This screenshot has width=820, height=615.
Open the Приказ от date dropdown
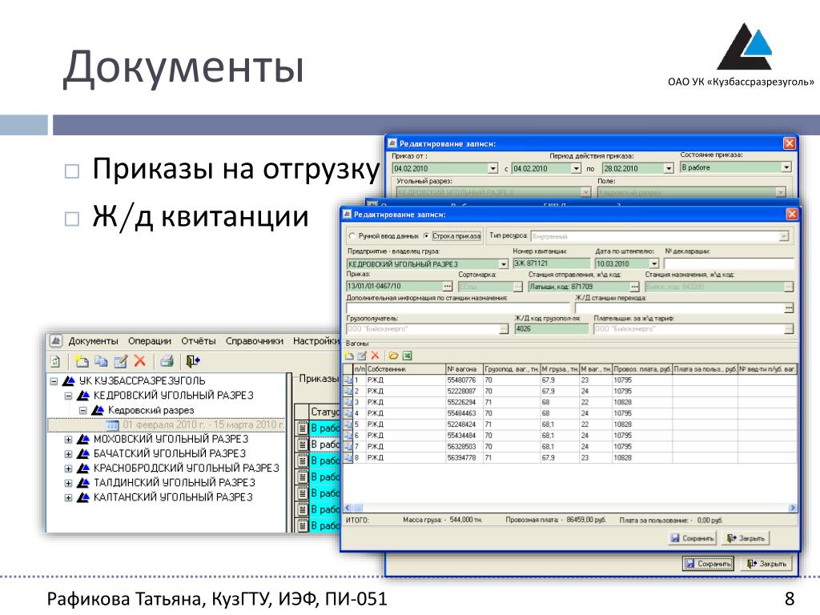point(492,168)
